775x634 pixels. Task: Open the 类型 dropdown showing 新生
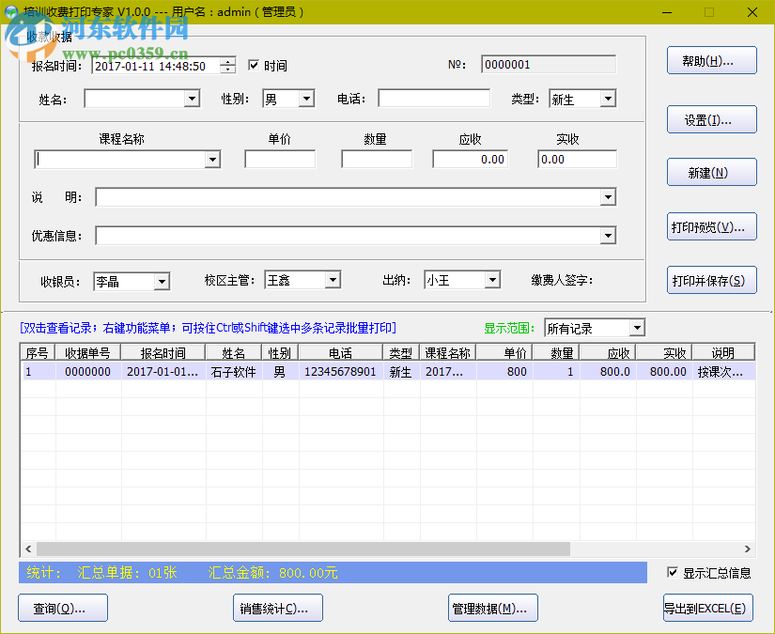608,97
